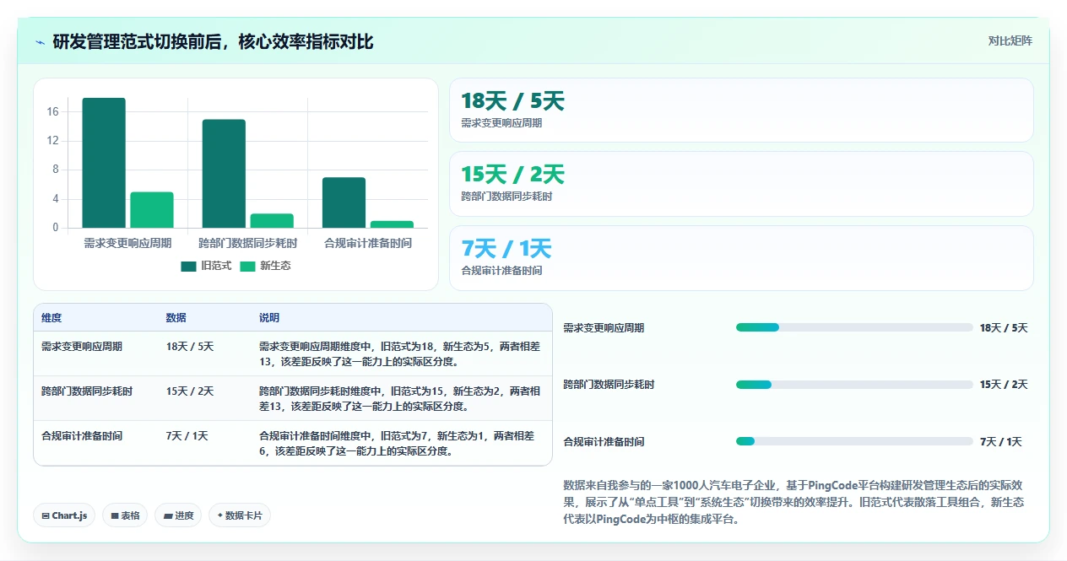Select the 15天 / 2天 data card
1067x561 pixels.
[x=741, y=184]
